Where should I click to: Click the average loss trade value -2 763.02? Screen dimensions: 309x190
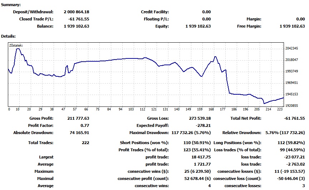(x=296, y=164)
